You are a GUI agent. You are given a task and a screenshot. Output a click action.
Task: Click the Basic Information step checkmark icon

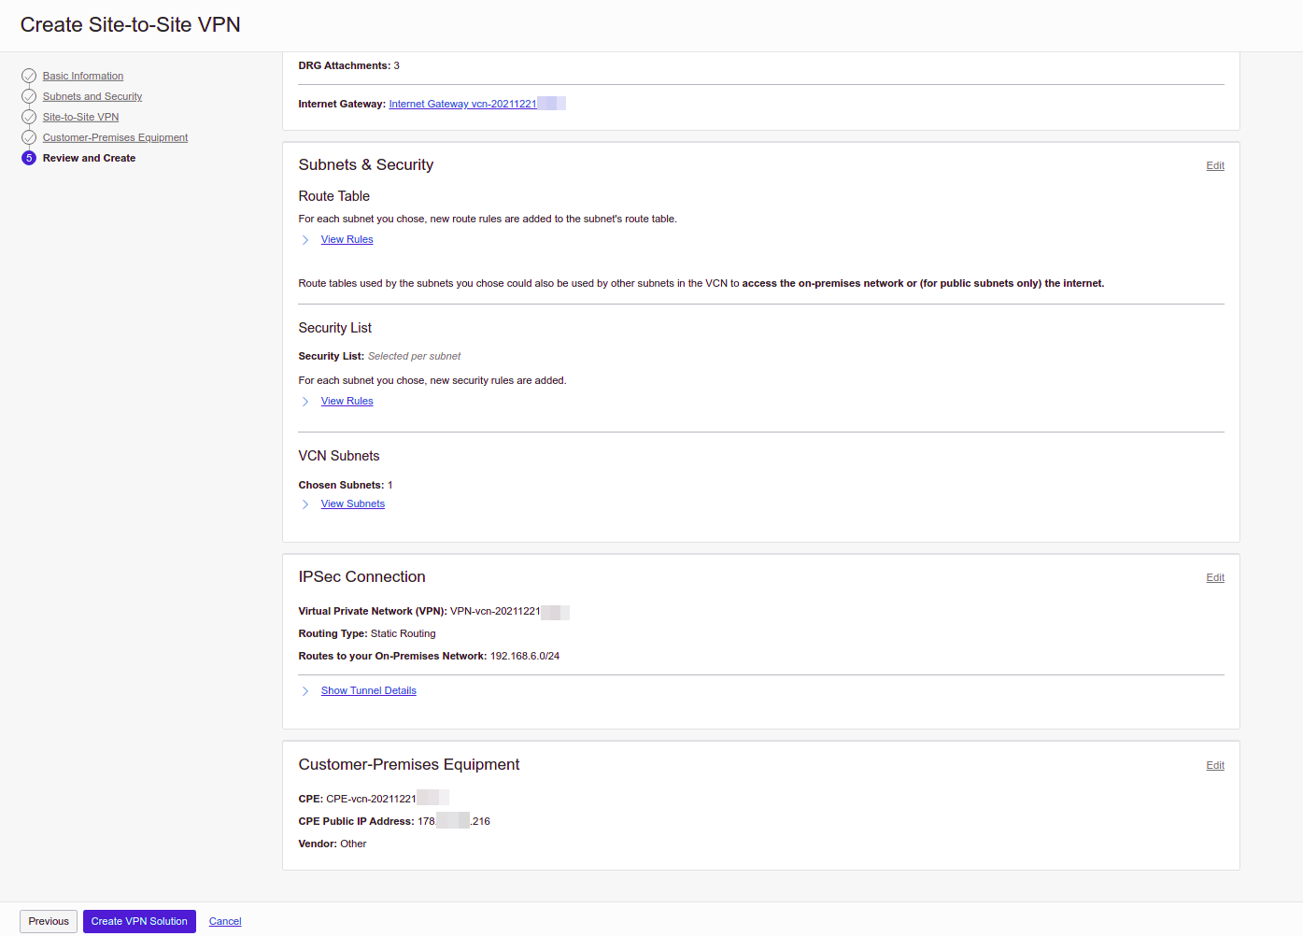click(x=29, y=76)
